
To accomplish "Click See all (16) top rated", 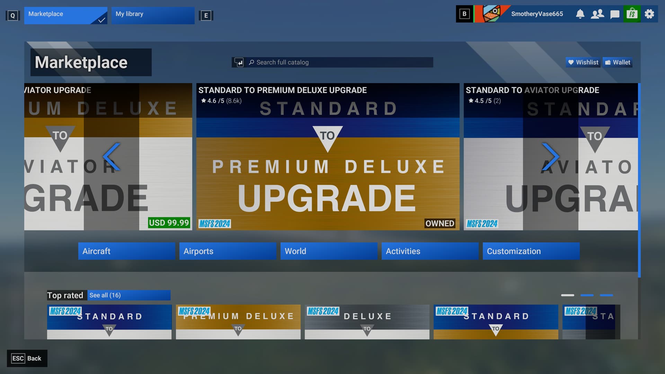I will coord(129,295).
